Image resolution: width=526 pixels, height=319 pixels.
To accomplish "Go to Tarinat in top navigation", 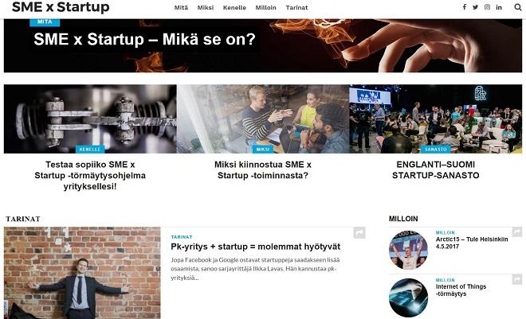I will click(296, 7).
